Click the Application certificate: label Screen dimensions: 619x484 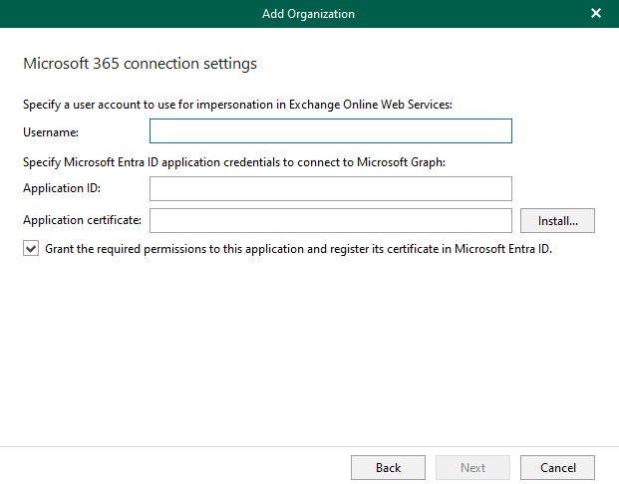tap(82, 220)
